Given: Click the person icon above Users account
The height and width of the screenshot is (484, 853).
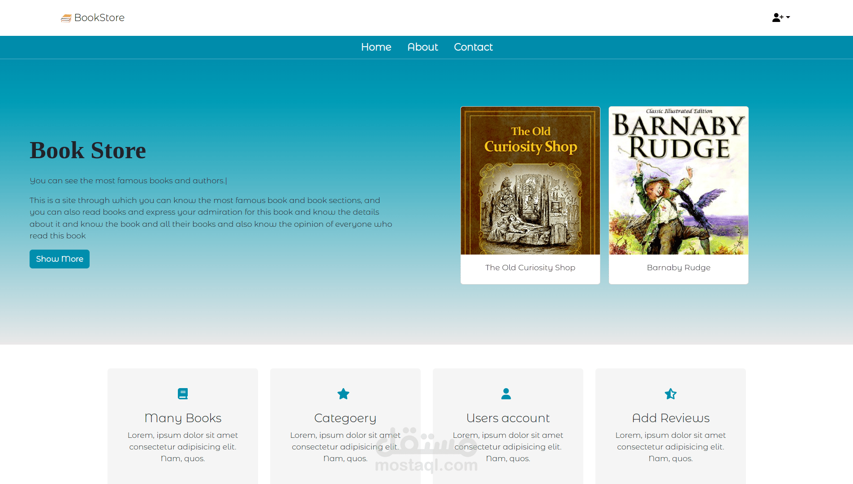Looking at the screenshot, I should 506,393.
